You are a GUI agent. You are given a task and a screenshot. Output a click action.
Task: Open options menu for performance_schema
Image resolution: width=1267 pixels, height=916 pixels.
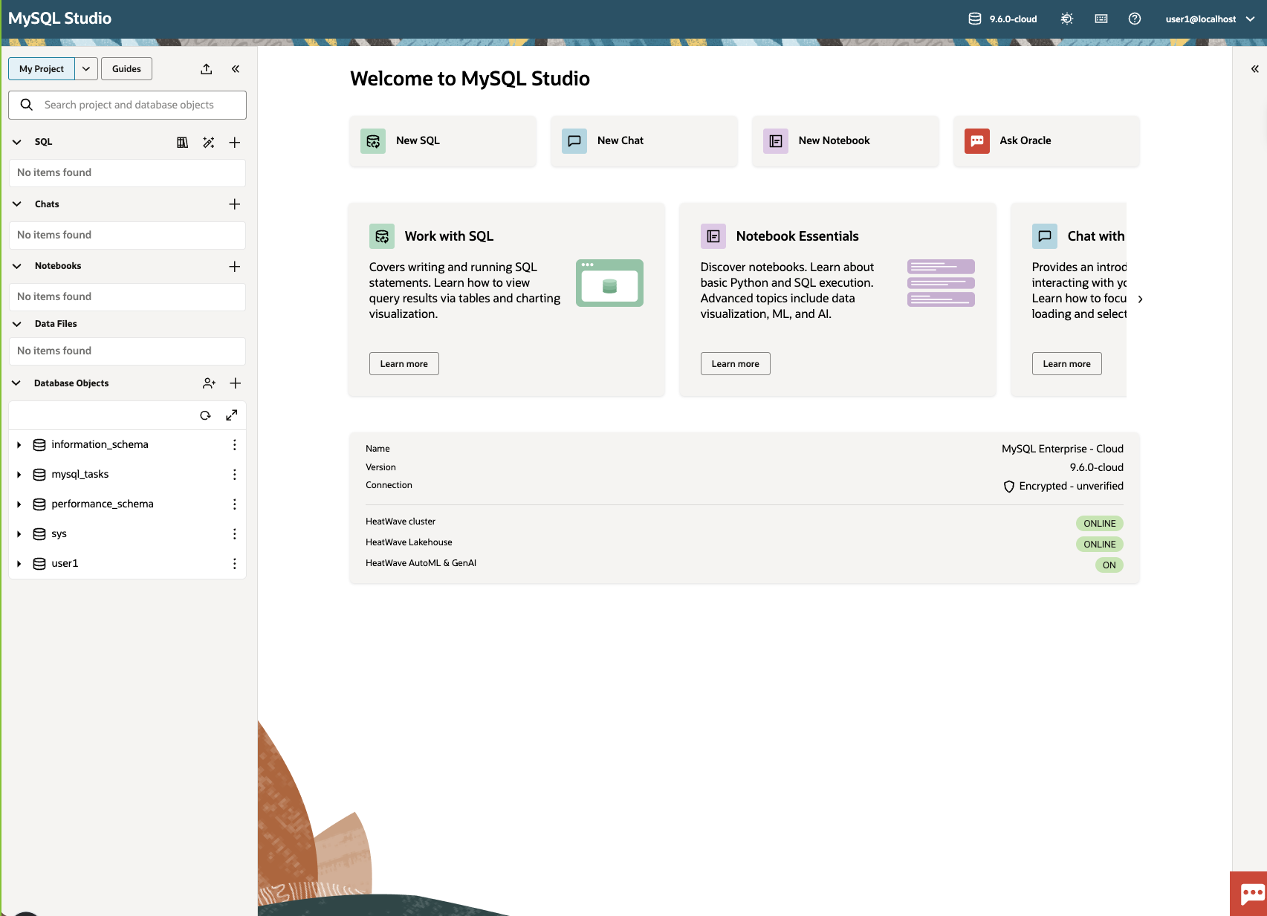tap(235, 504)
